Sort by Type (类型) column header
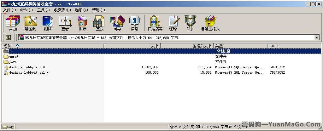 [241, 46]
